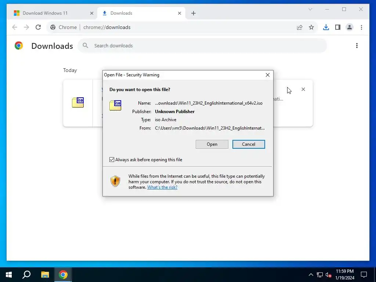This screenshot has height=282, width=376.
Task: Click the Unknown Publisher text
Action: click(174, 112)
